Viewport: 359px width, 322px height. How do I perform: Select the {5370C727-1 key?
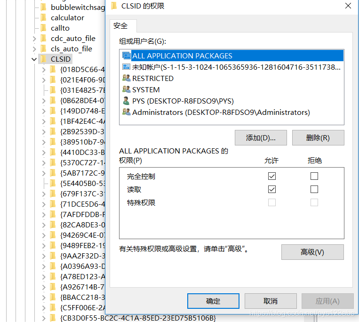(82, 162)
